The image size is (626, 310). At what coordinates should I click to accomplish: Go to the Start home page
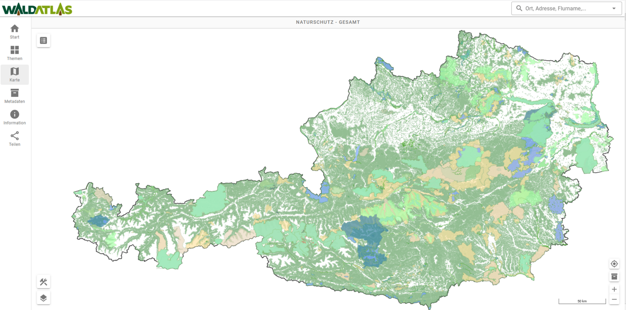point(14,32)
